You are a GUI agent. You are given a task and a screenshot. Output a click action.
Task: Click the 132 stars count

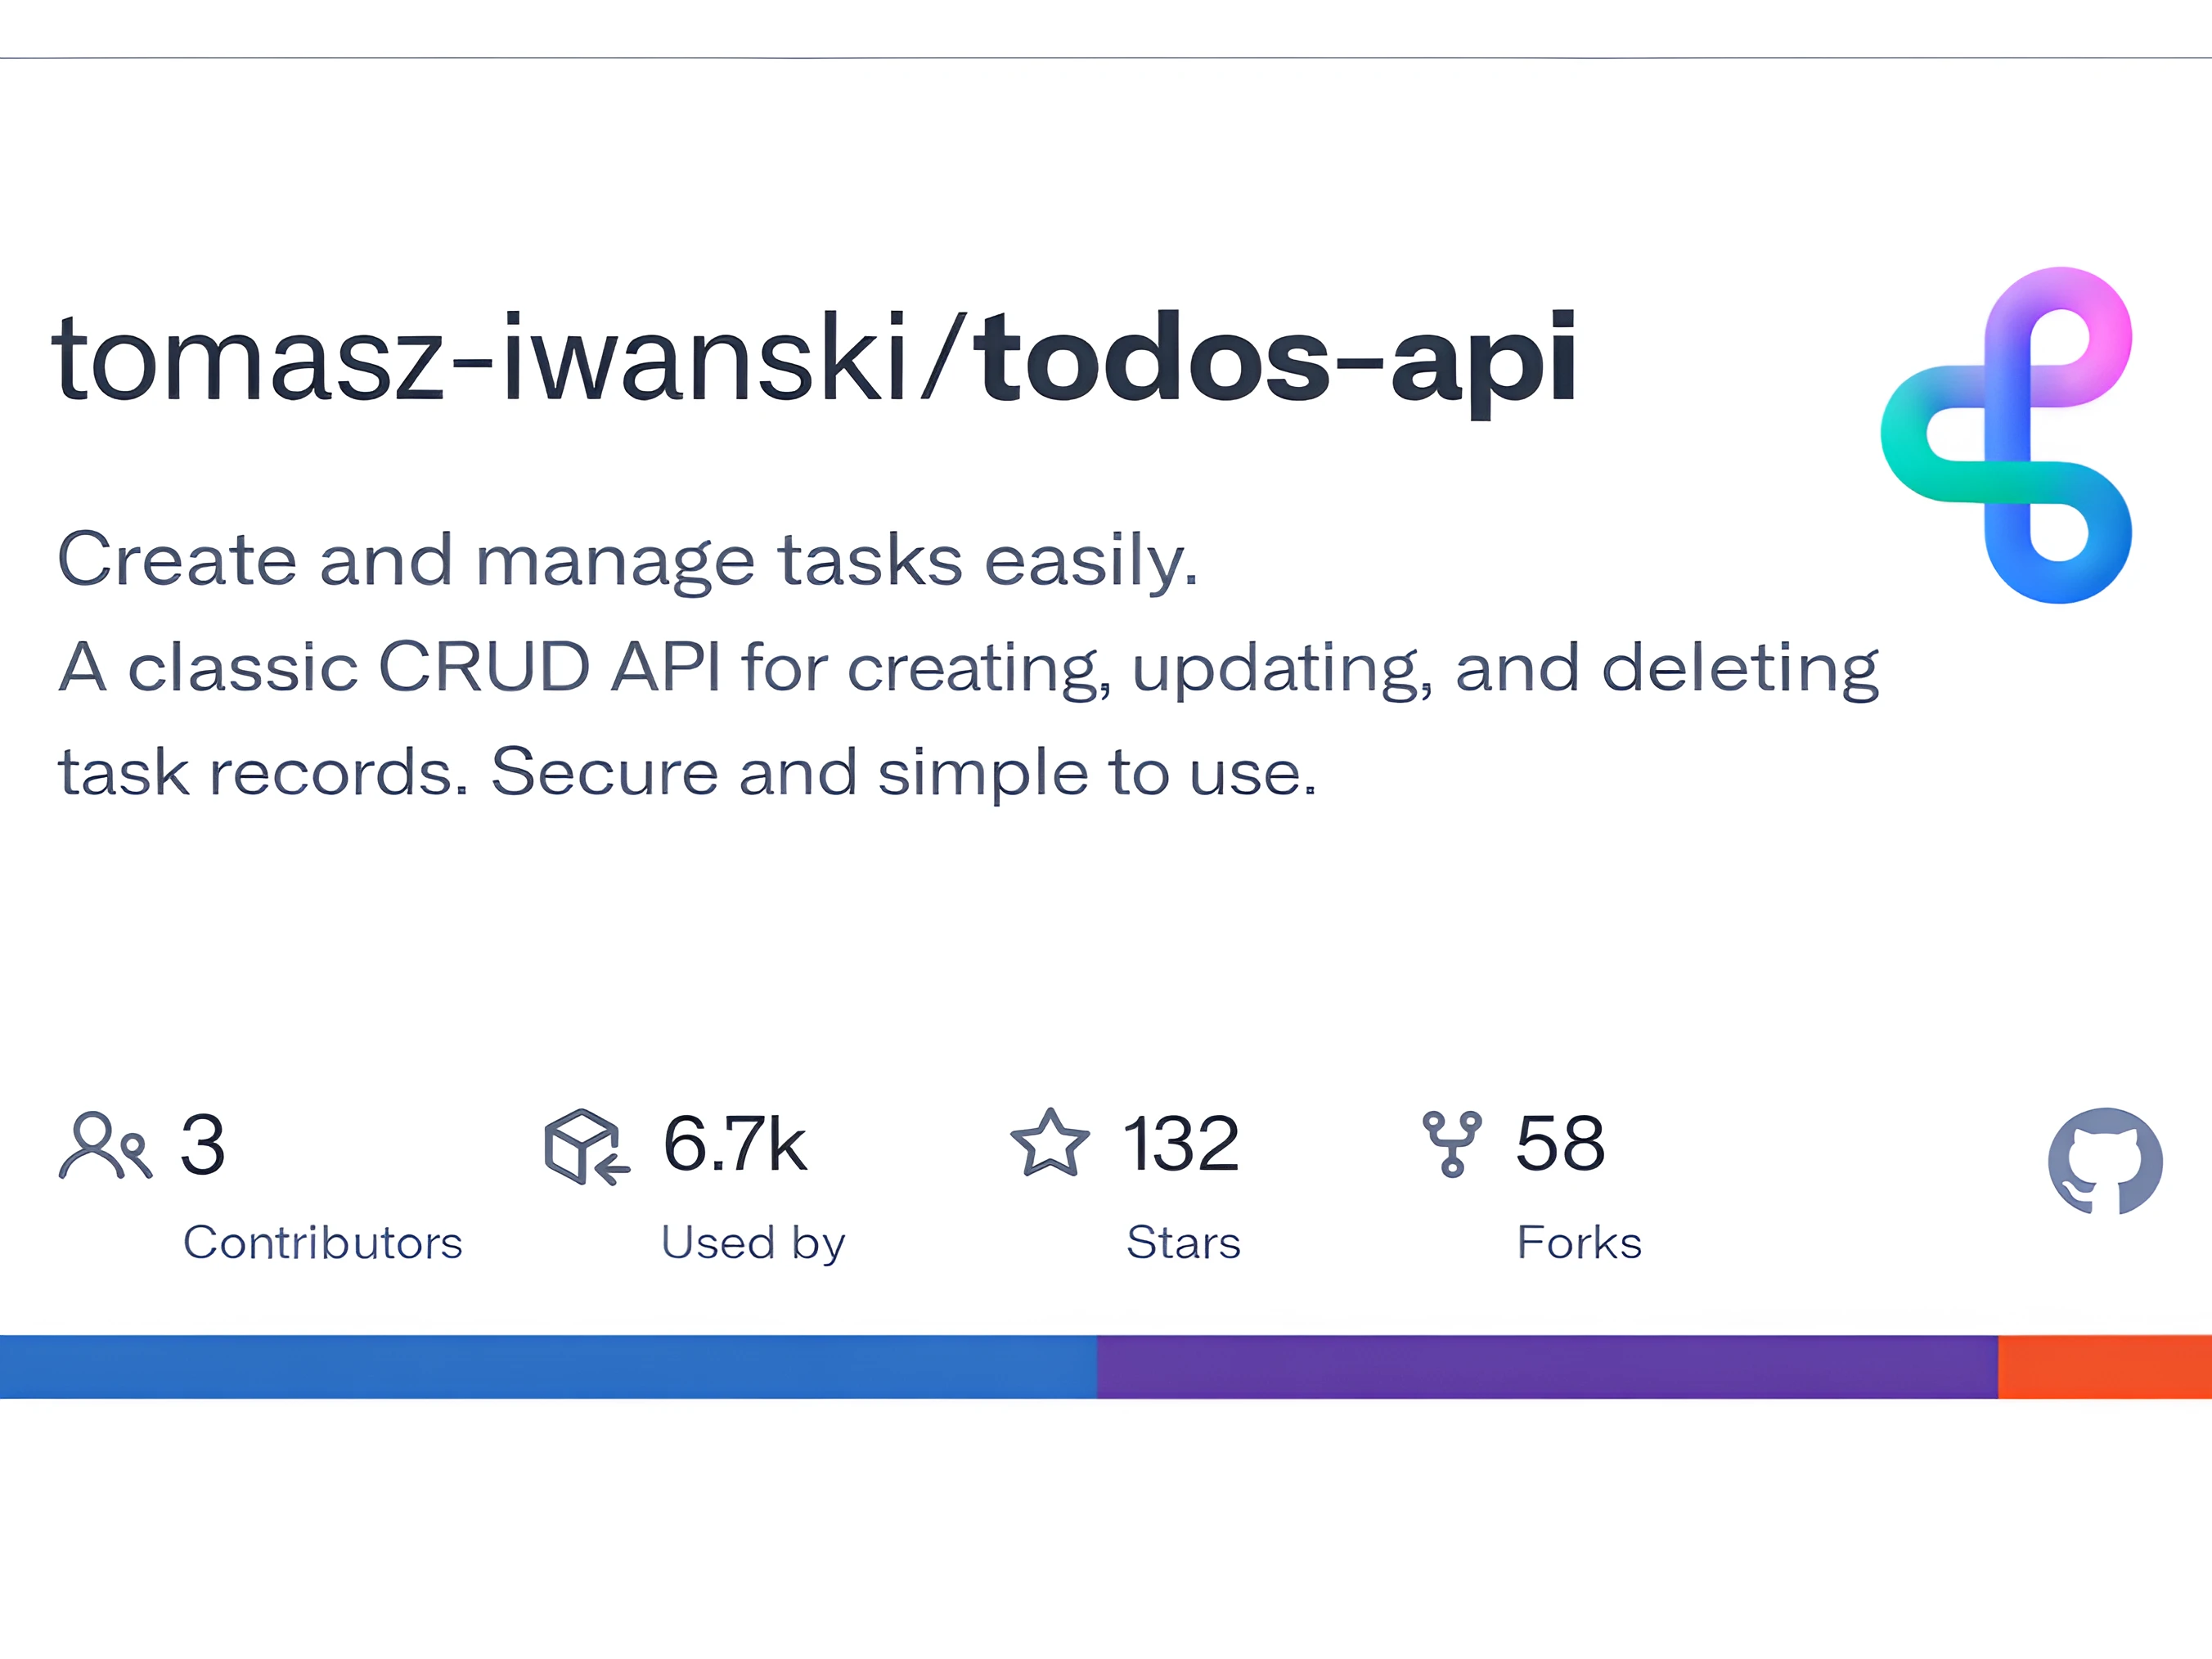[x=1181, y=1144]
